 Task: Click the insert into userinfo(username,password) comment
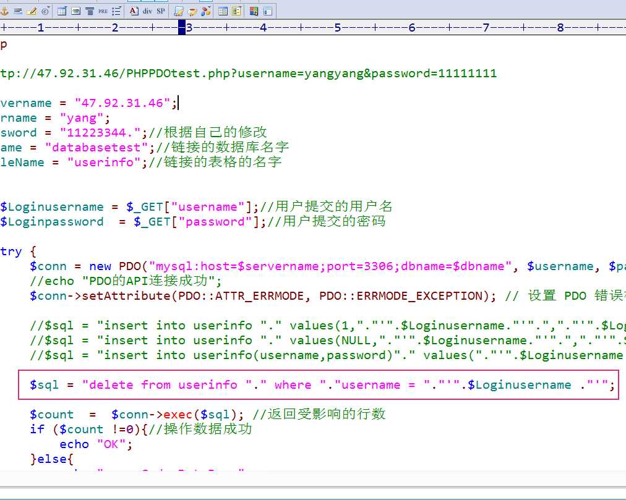click(x=328, y=355)
